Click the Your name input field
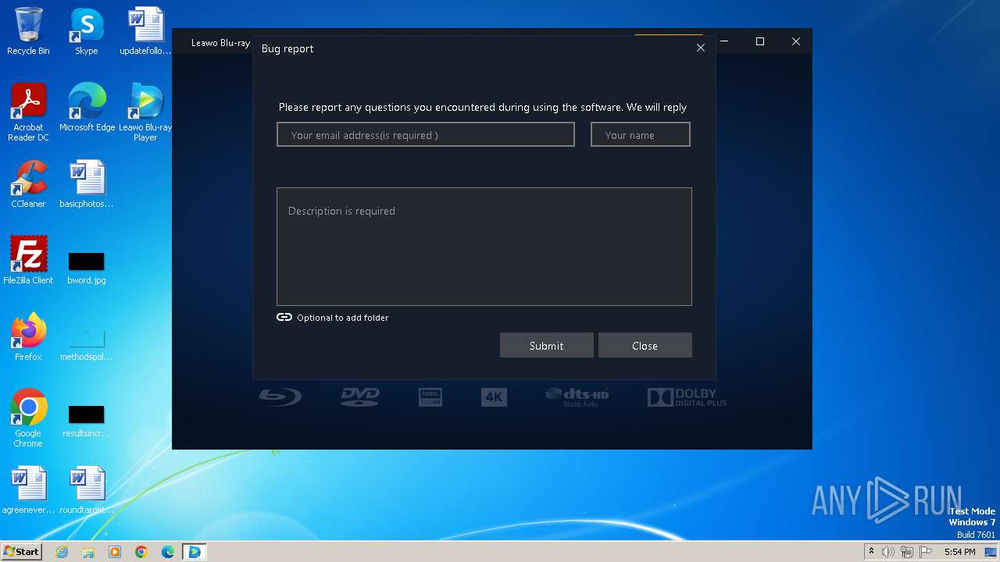The width and height of the screenshot is (1000, 562). click(641, 134)
